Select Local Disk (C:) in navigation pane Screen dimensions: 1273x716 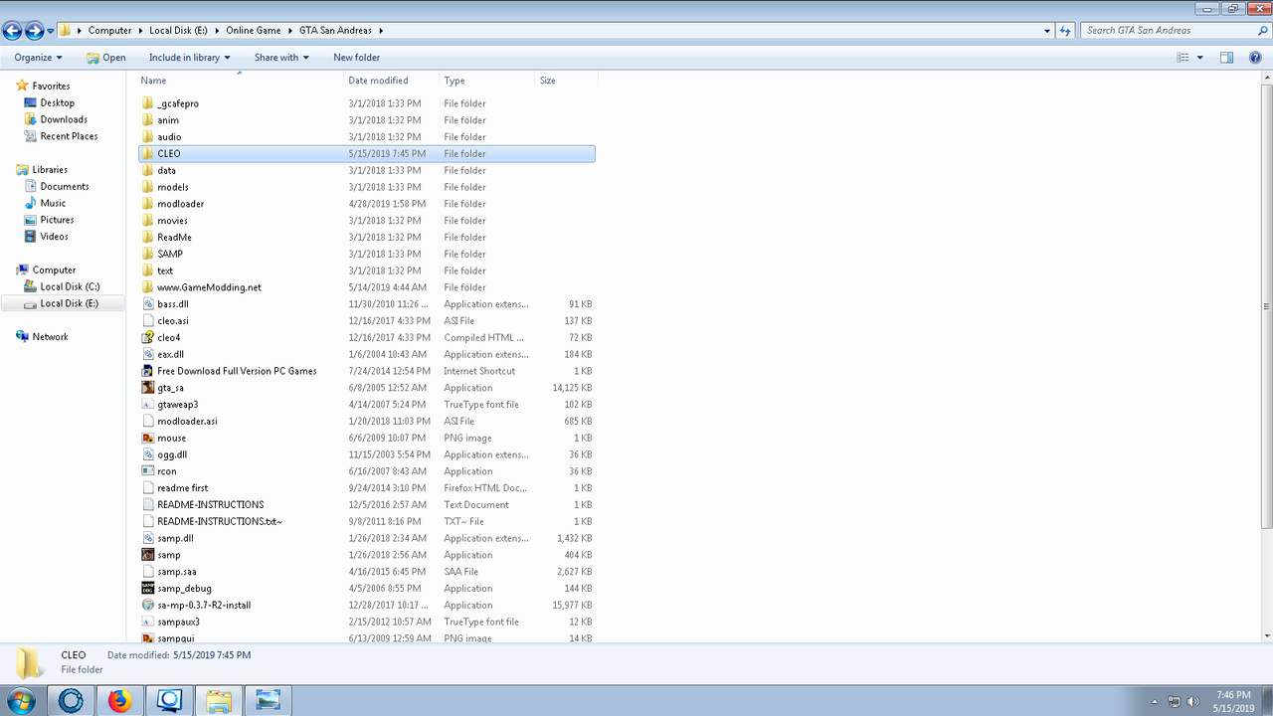[70, 287]
